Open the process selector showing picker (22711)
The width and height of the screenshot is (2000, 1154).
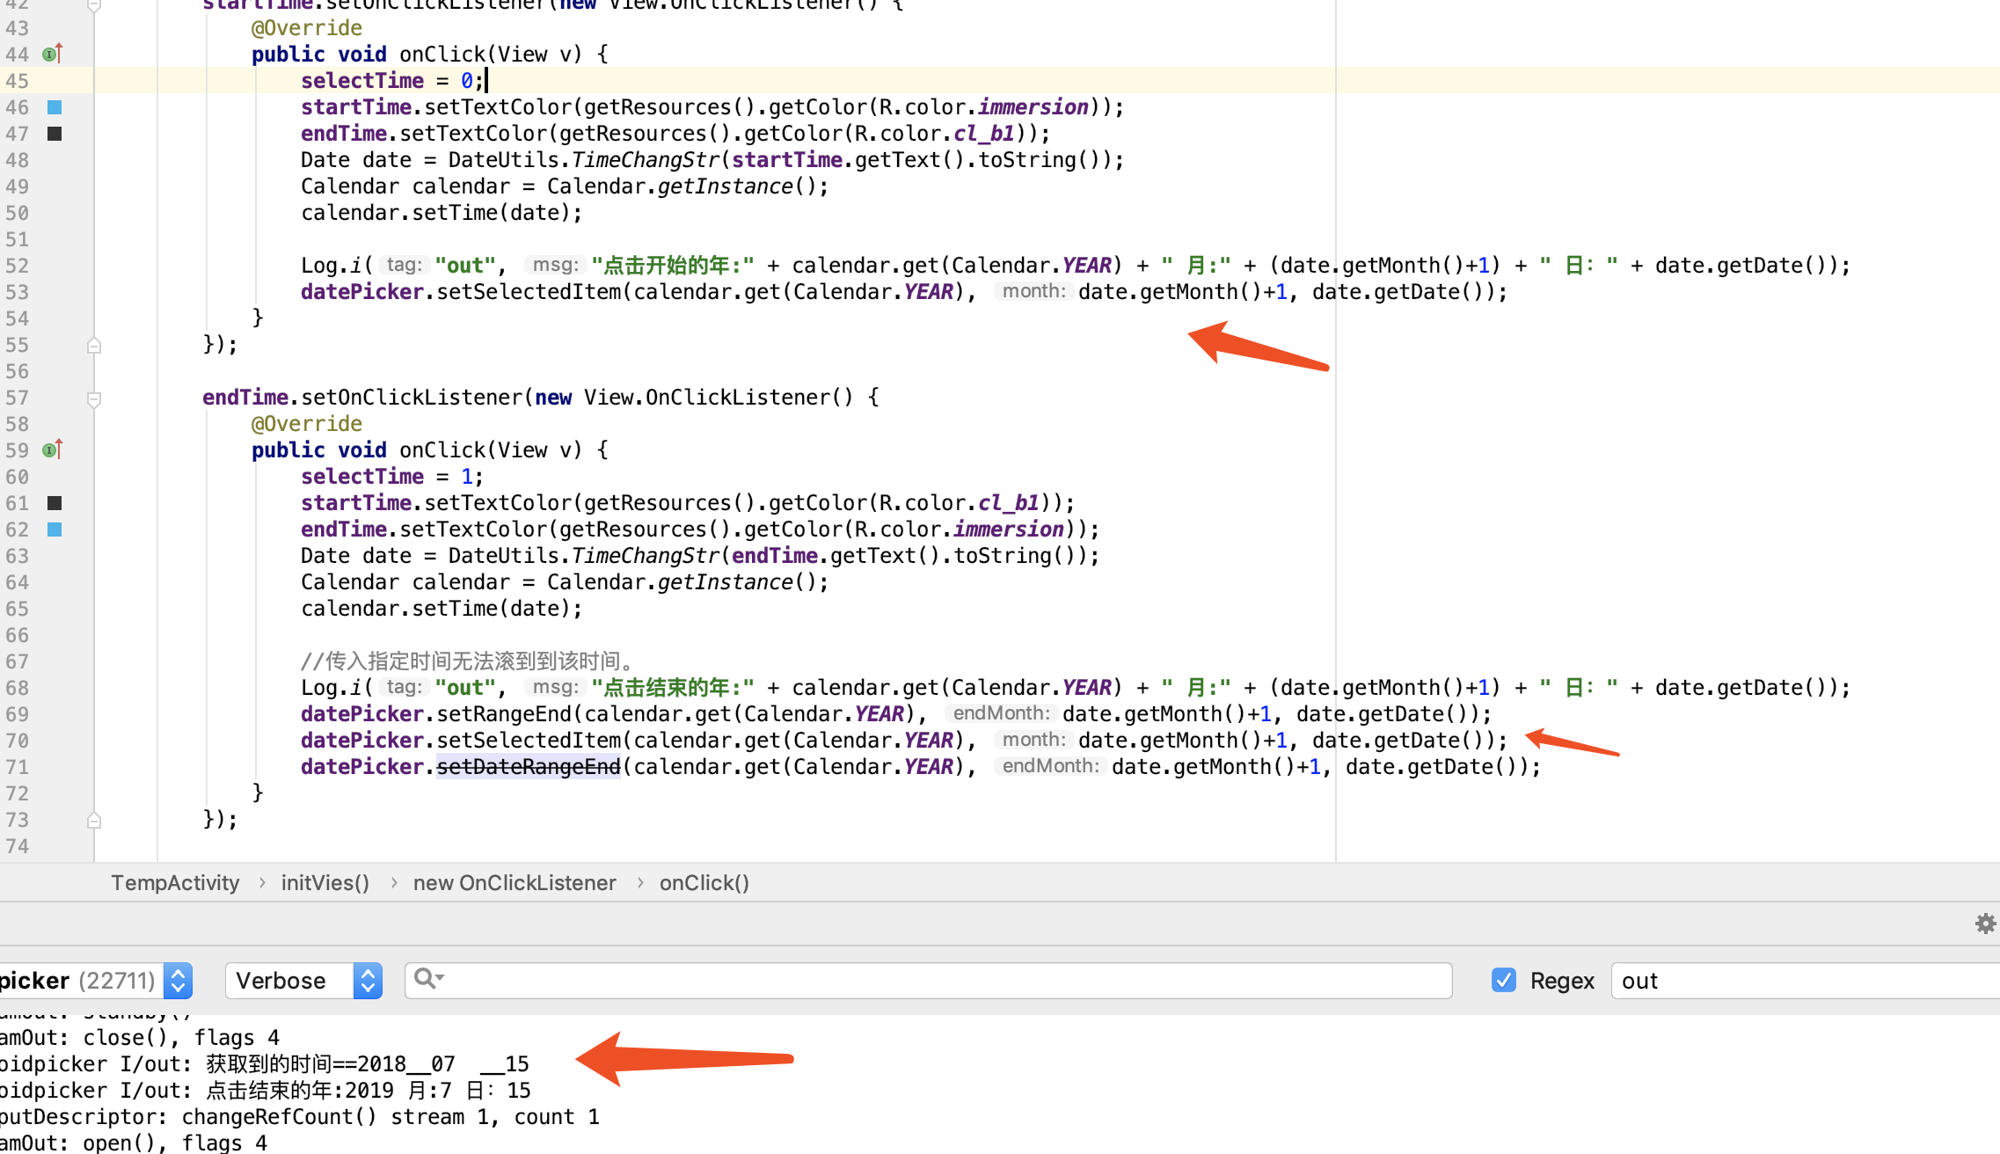click(95, 981)
